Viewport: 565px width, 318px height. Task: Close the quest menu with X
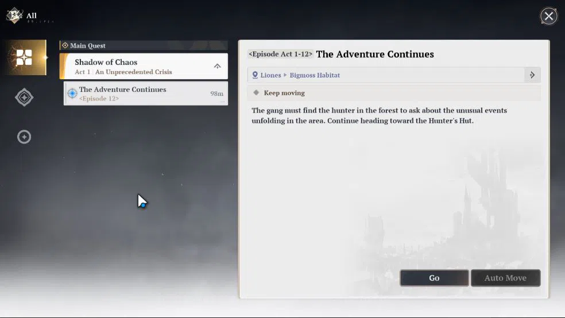[549, 16]
